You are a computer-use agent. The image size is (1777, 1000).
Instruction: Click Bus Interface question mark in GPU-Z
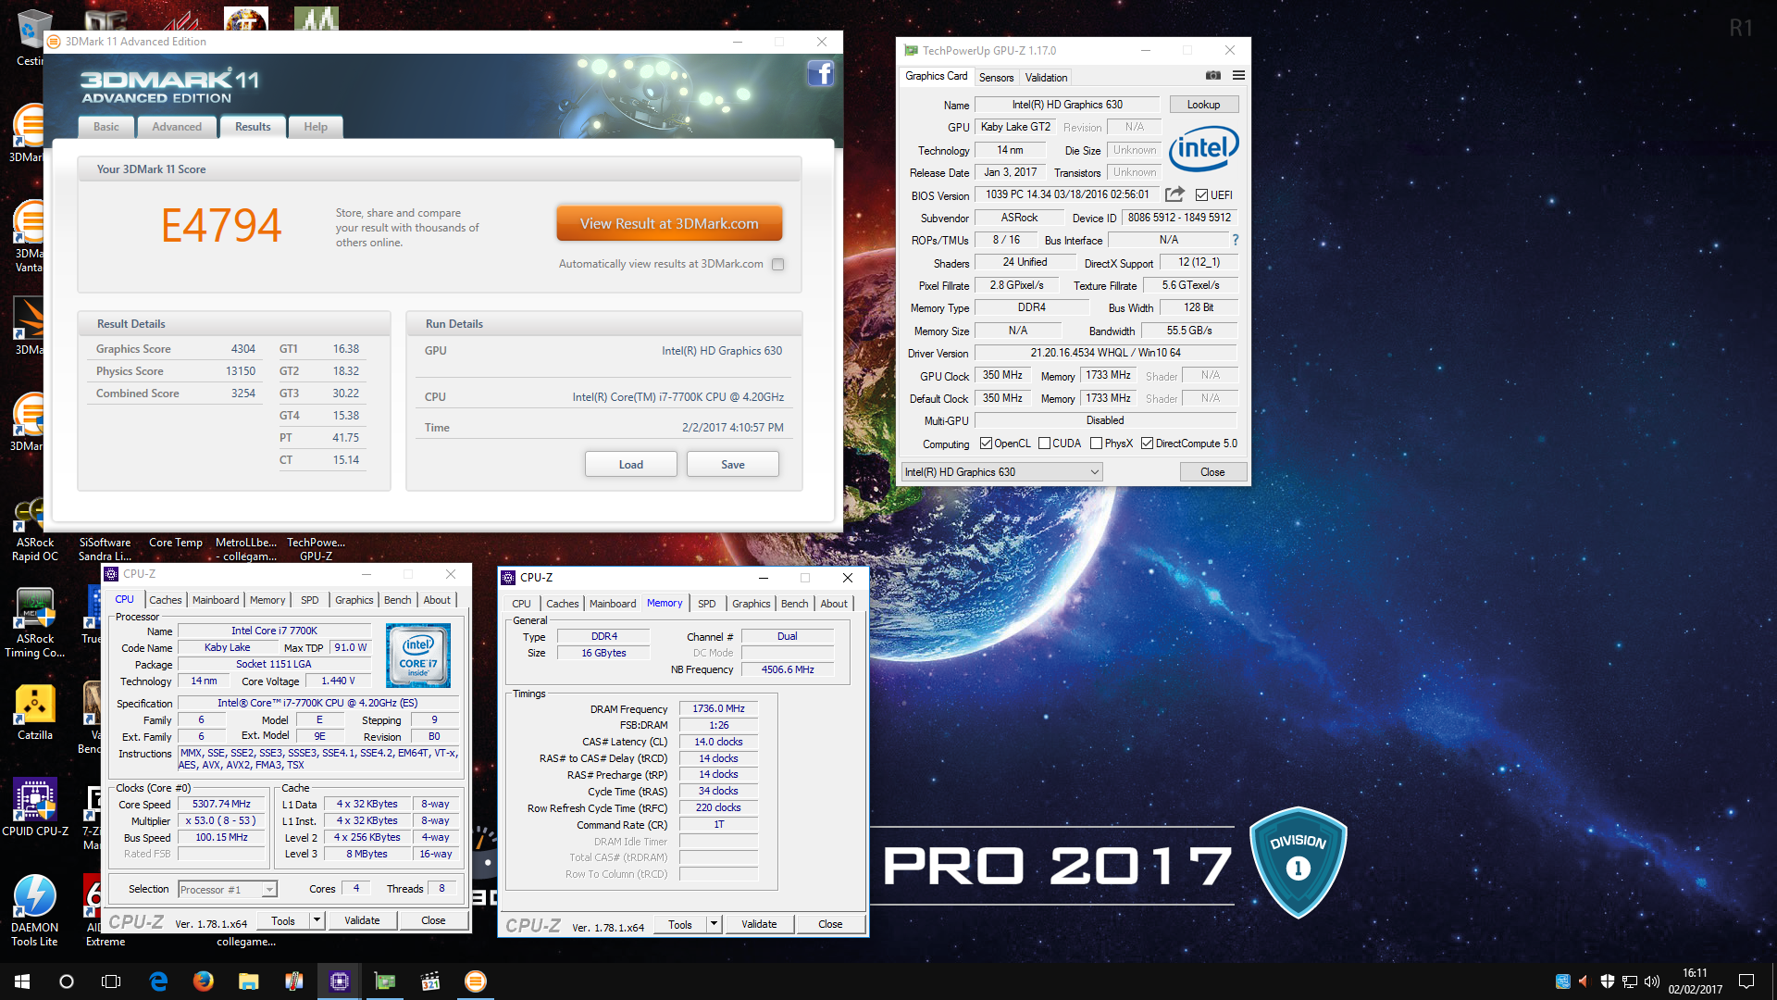(1235, 240)
